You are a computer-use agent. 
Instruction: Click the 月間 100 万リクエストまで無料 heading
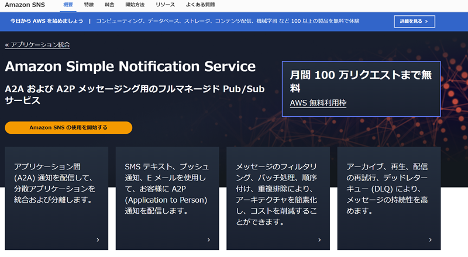click(360, 81)
